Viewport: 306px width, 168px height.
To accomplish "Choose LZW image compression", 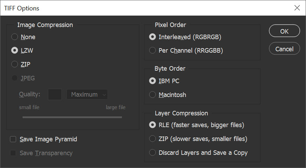I will click(15, 51).
